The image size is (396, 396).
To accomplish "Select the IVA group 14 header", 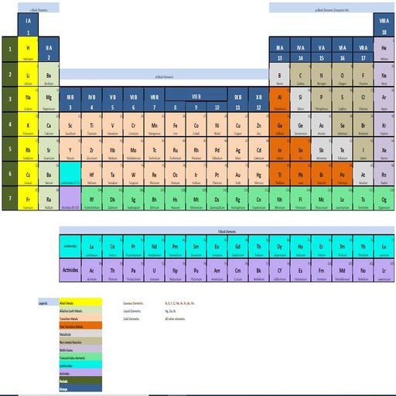I will (300, 49).
